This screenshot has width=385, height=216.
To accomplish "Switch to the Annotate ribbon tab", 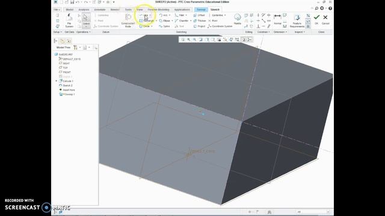I will (100, 10).
